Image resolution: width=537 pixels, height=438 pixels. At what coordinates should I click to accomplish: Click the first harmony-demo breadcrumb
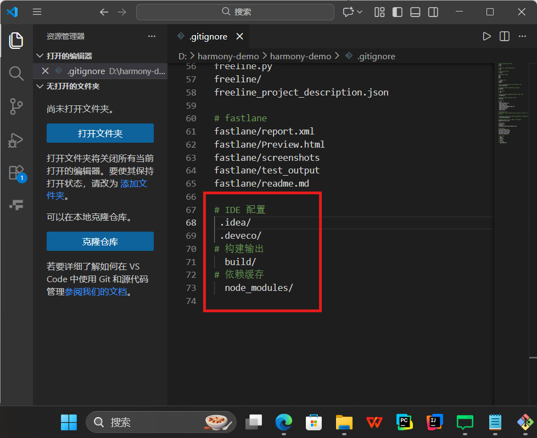coord(228,56)
